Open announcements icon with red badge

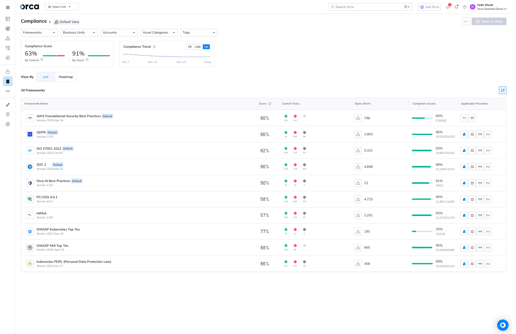[448, 7]
